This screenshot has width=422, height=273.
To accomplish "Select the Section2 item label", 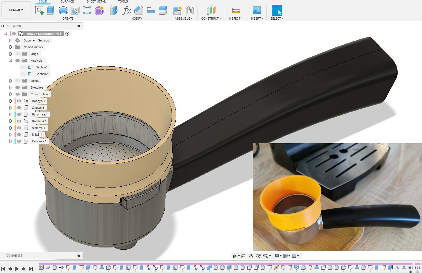I will pyautogui.click(x=41, y=74).
